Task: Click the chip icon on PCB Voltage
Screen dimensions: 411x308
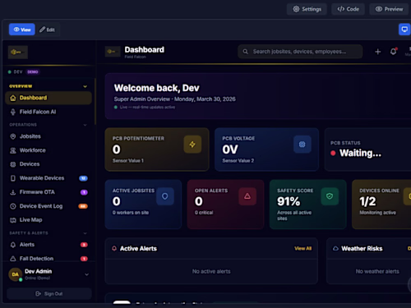Action: point(302,145)
